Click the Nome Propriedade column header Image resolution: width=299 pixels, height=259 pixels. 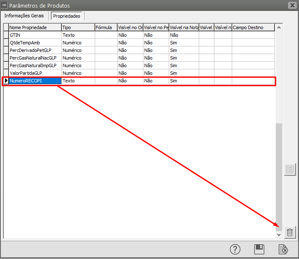pyautogui.click(x=35, y=27)
